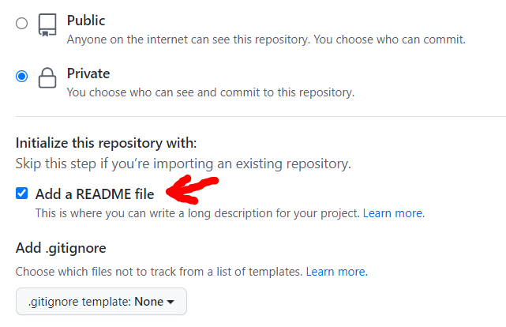Click the Private lock icon
This screenshot has height=327, width=506.
pyautogui.click(x=48, y=78)
